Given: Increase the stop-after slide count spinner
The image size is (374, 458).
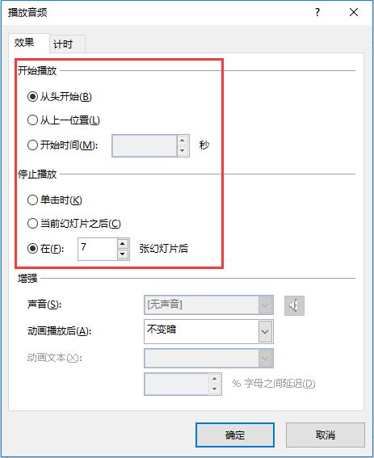Looking at the screenshot, I should point(123,244).
